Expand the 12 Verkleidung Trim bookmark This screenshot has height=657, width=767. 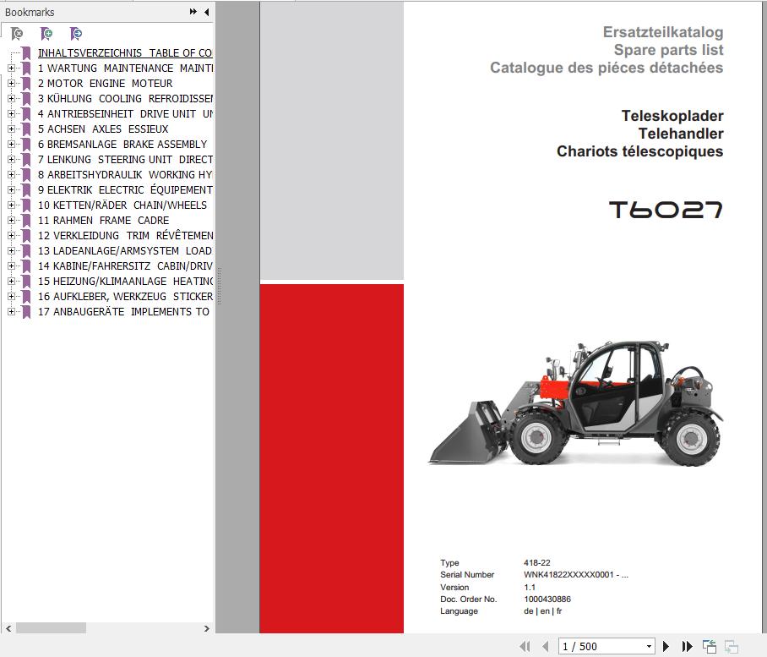click(11, 235)
